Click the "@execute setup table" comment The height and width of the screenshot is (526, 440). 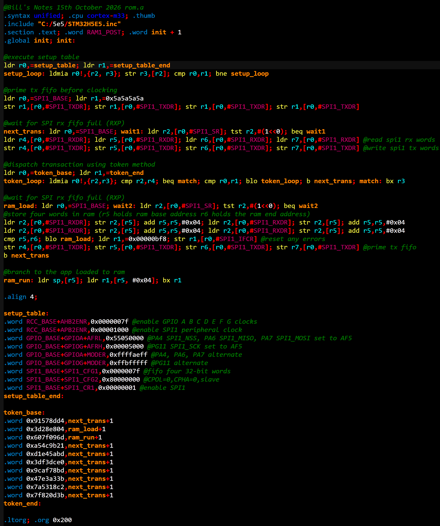coord(42,57)
